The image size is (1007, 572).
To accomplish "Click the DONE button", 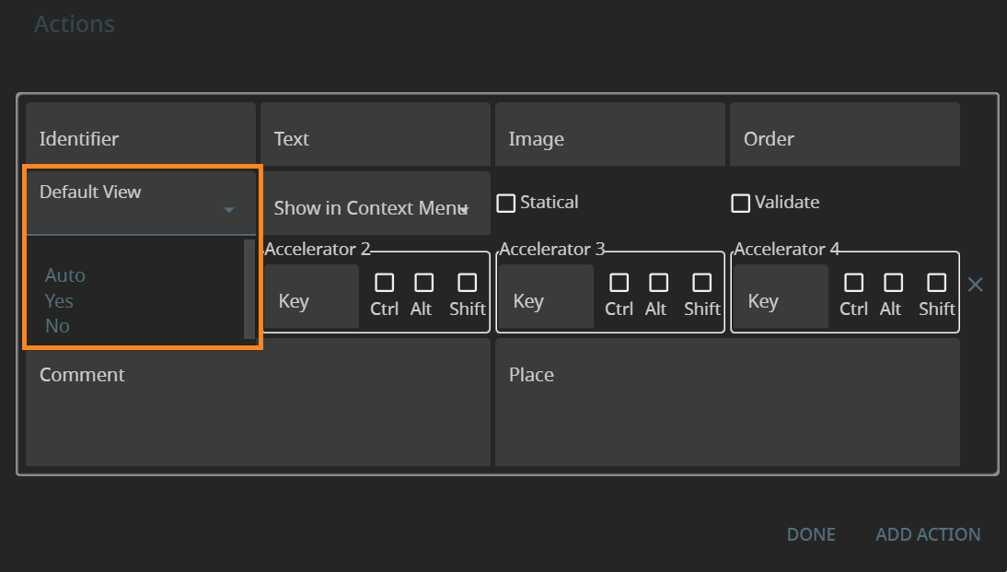I will [x=811, y=534].
